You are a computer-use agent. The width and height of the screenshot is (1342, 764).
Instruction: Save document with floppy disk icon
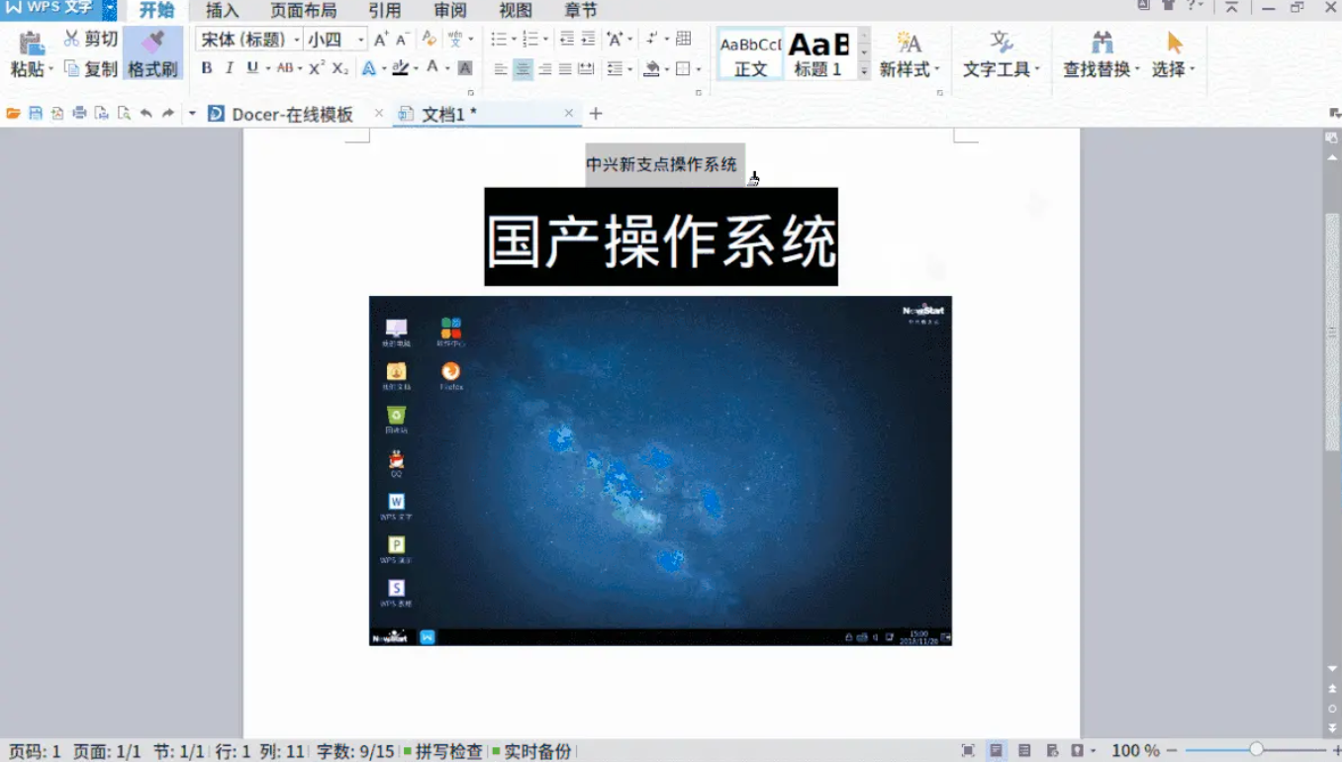pyautogui.click(x=36, y=114)
